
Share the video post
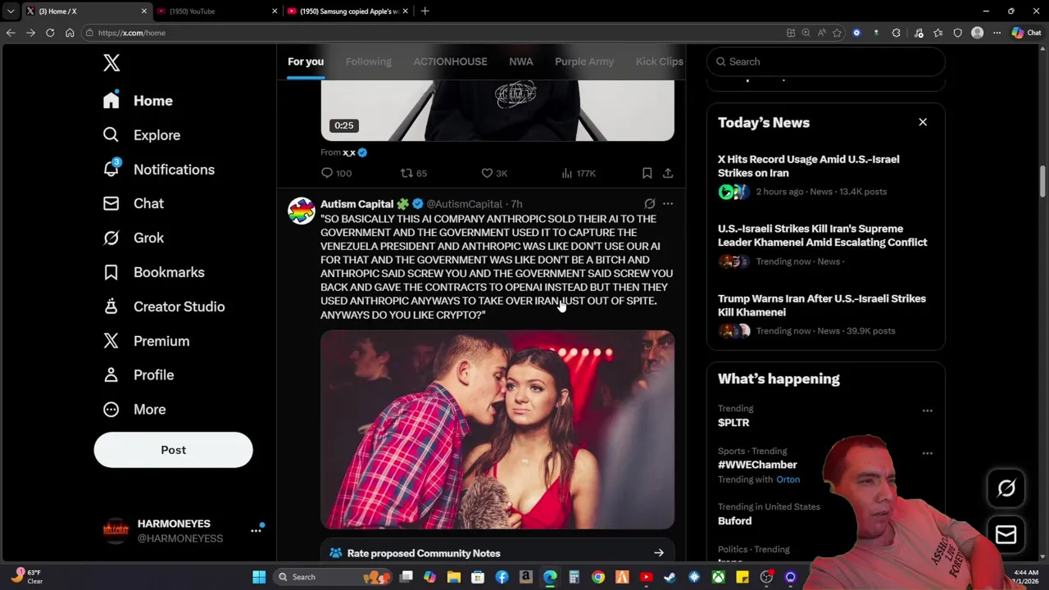pos(668,173)
